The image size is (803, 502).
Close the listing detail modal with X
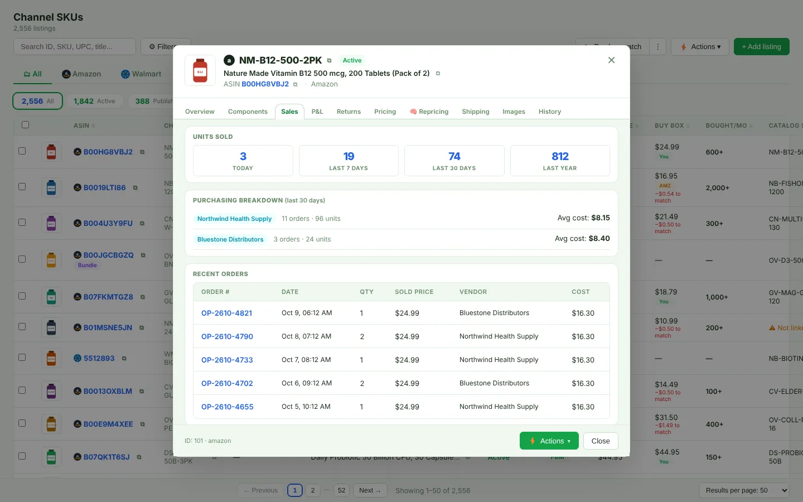point(611,60)
